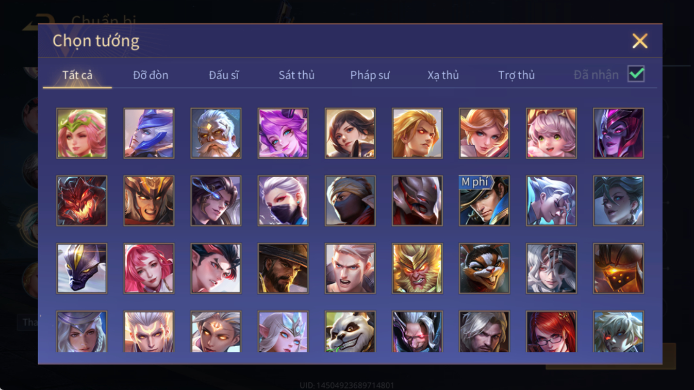Viewport: 694px width, 390px height.
Task: Select the white-bearded old man hero
Action: pyautogui.click(x=216, y=133)
